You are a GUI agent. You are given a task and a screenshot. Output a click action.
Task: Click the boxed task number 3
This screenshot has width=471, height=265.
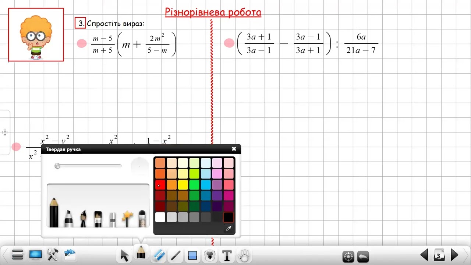point(80,23)
